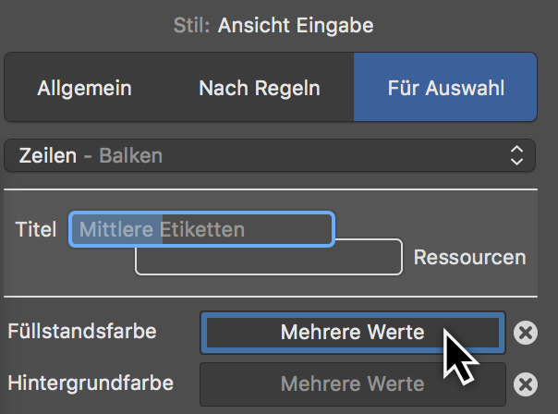558x414 pixels.
Task: Open the Hintergrundfarbe color well
Action: [353, 384]
